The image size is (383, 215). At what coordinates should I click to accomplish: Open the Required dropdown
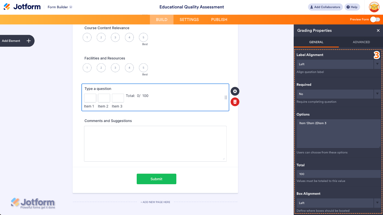[377, 94]
